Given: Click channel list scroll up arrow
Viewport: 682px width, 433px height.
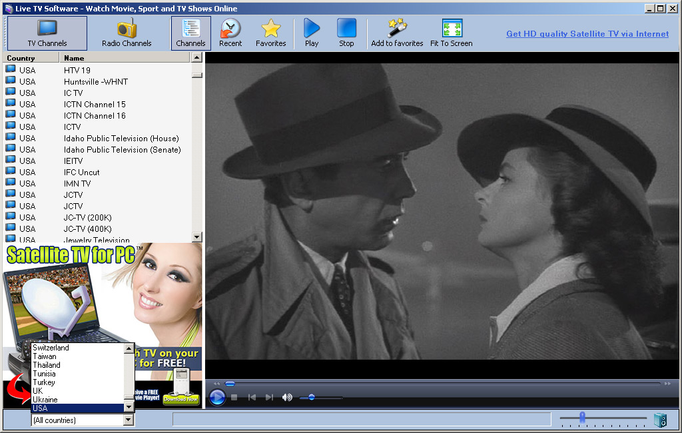Looking at the screenshot, I should pyautogui.click(x=196, y=57).
